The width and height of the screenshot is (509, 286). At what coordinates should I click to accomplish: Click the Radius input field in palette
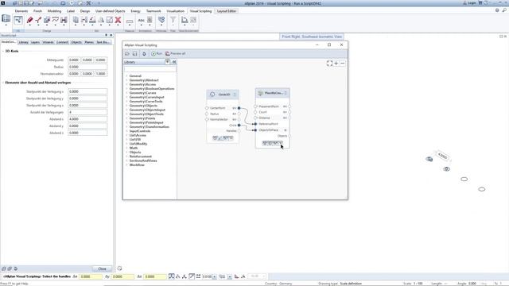coord(87,67)
